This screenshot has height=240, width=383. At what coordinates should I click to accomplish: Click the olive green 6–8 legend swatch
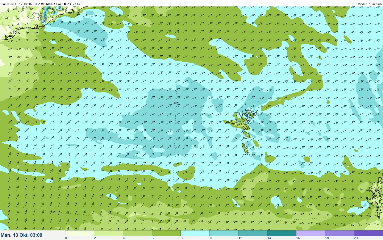(x=166, y=233)
